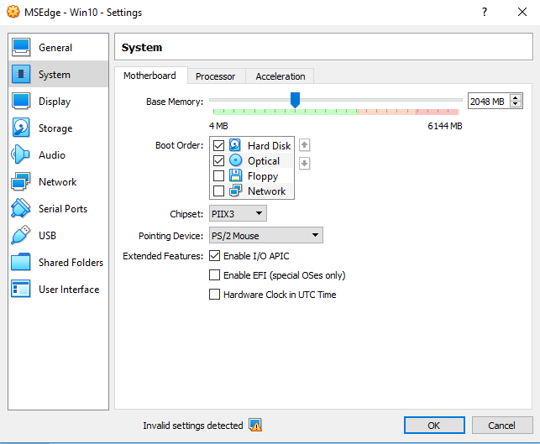Click Cancel to discard changes
Screen dimensions: 540x444
[501, 425]
